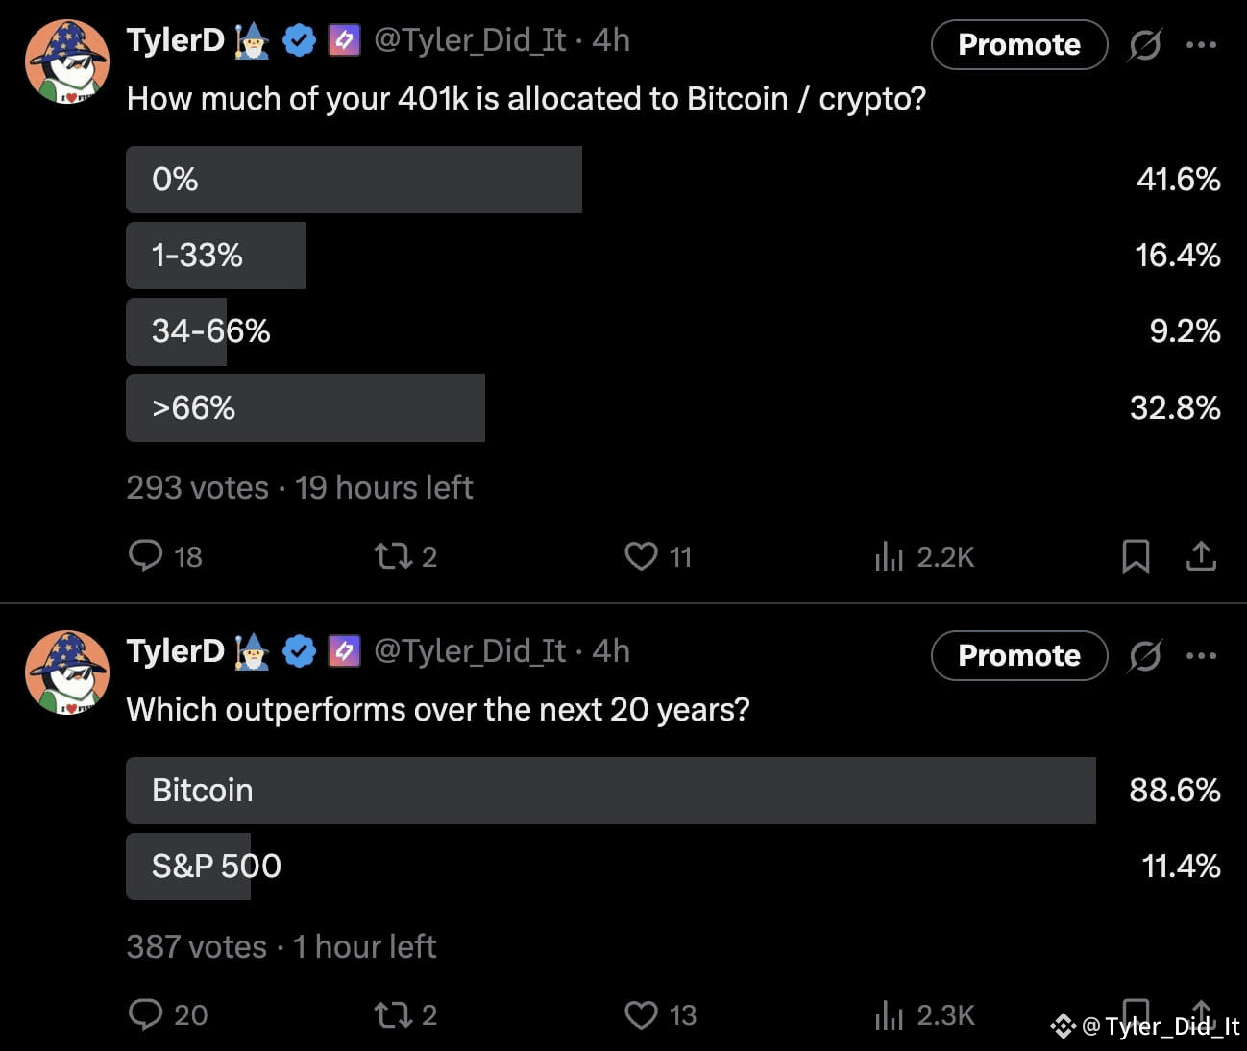Click the Grok icon on second tweet
Screen dimensions: 1247x1051
(1145, 655)
